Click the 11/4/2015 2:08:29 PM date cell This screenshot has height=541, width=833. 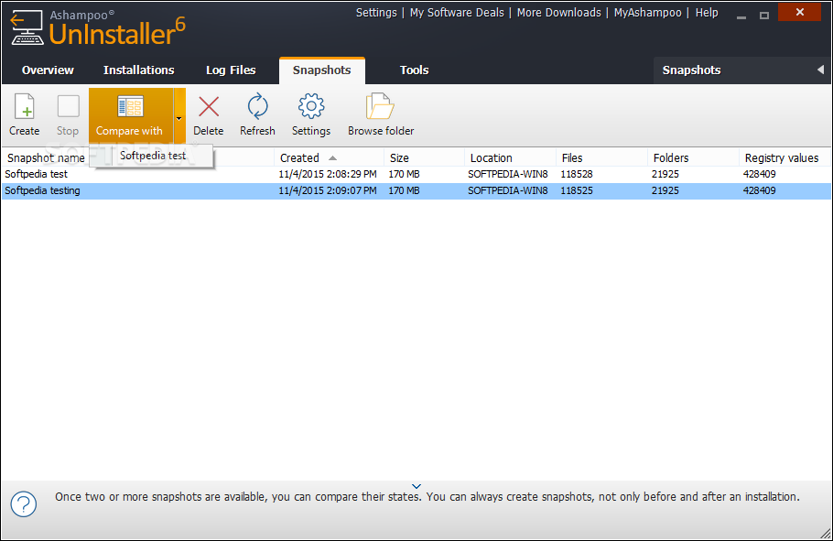[x=328, y=174]
